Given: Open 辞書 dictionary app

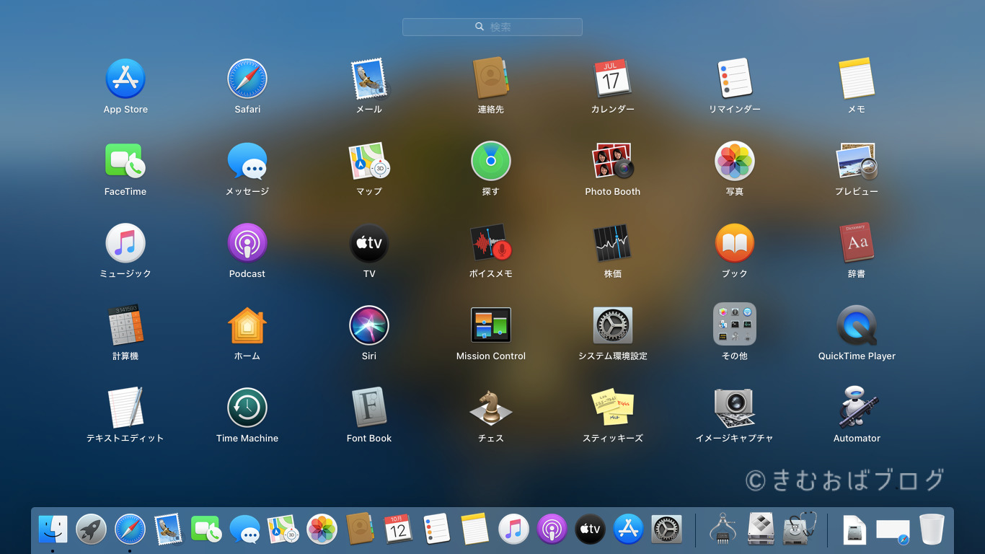Looking at the screenshot, I should pyautogui.click(x=857, y=243).
